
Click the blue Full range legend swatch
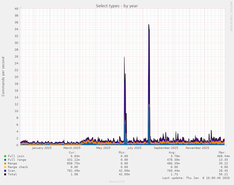5,160
